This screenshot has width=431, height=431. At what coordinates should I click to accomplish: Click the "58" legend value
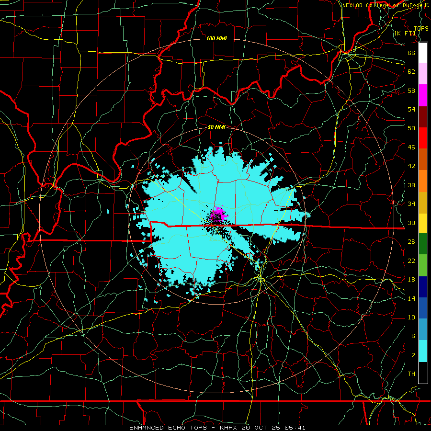tap(411, 91)
